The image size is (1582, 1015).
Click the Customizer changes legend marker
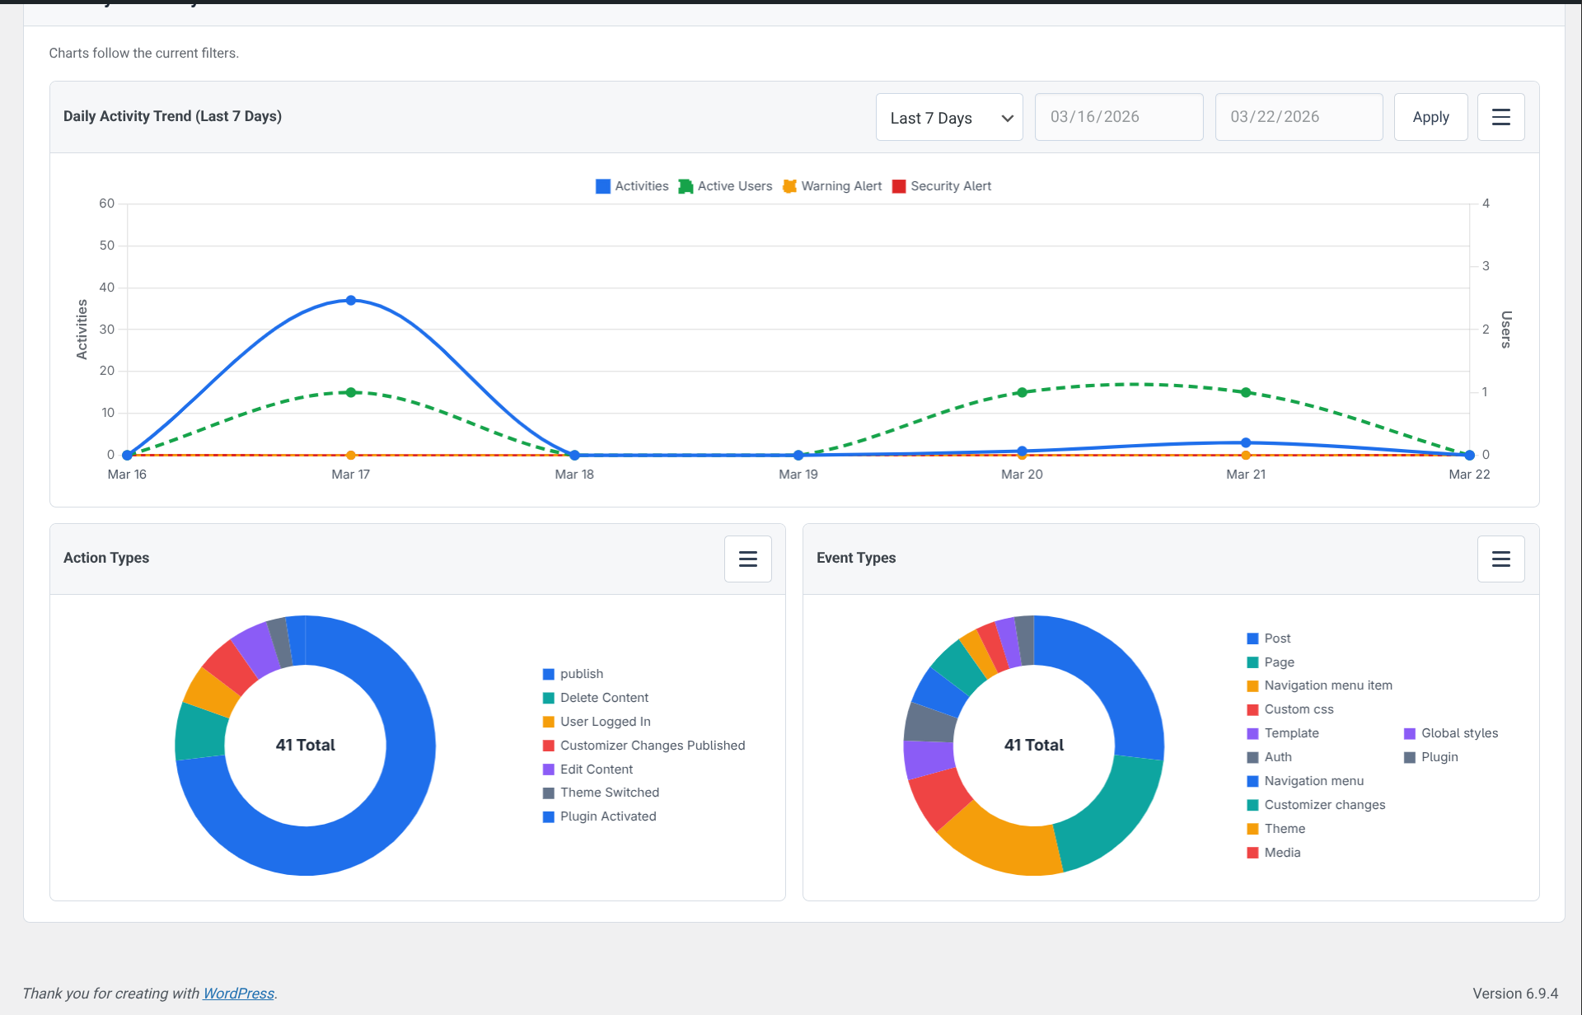1252,805
